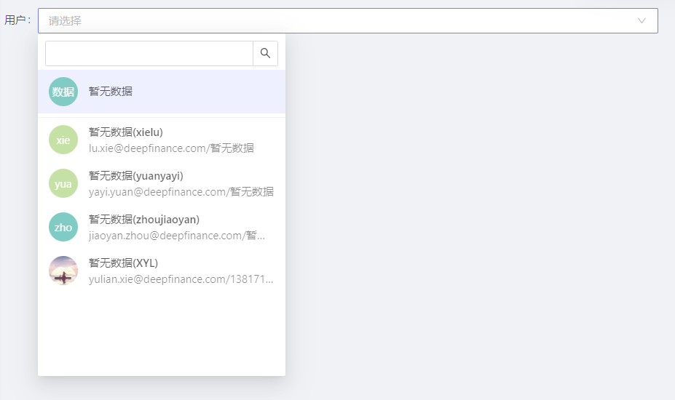Viewport: 675px width, 400px height.
Task: Click the lu.xie@deepfinance.com email line
Action: coord(171,148)
